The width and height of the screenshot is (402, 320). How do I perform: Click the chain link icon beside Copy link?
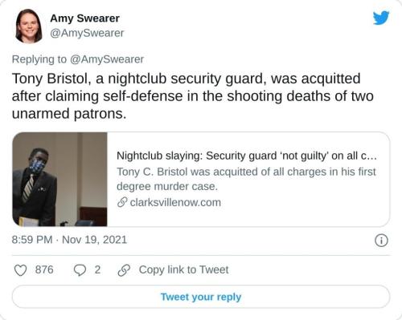coord(124,270)
